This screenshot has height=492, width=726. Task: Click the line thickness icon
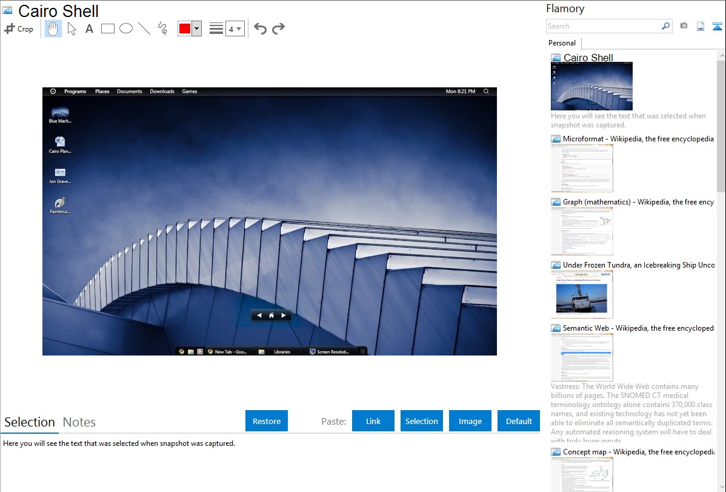coord(216,29)
